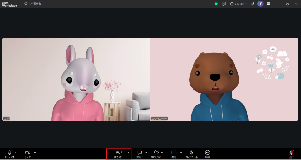Open ホストツール shield icon
The width and height of the screenshot is (301, 160).
click(x=191, y=153)
